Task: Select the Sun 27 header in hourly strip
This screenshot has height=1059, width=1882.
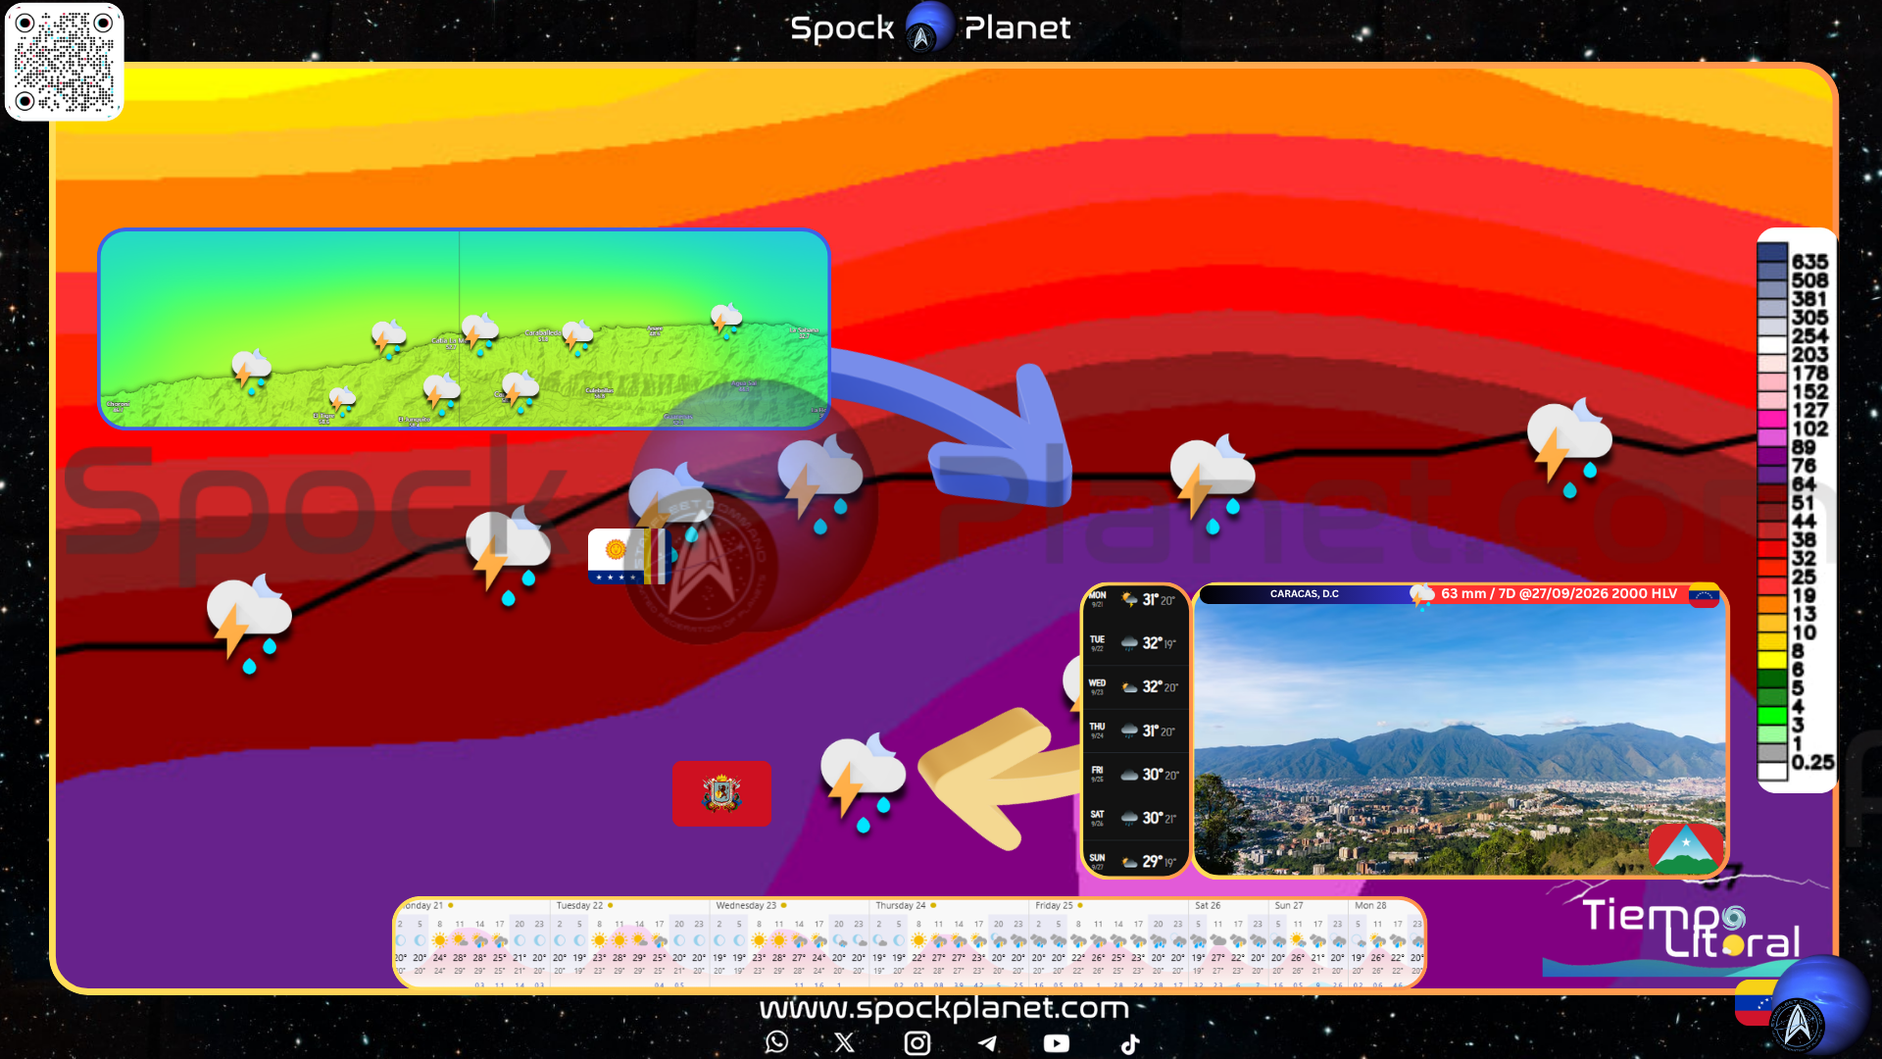Action: point(1289,905)
